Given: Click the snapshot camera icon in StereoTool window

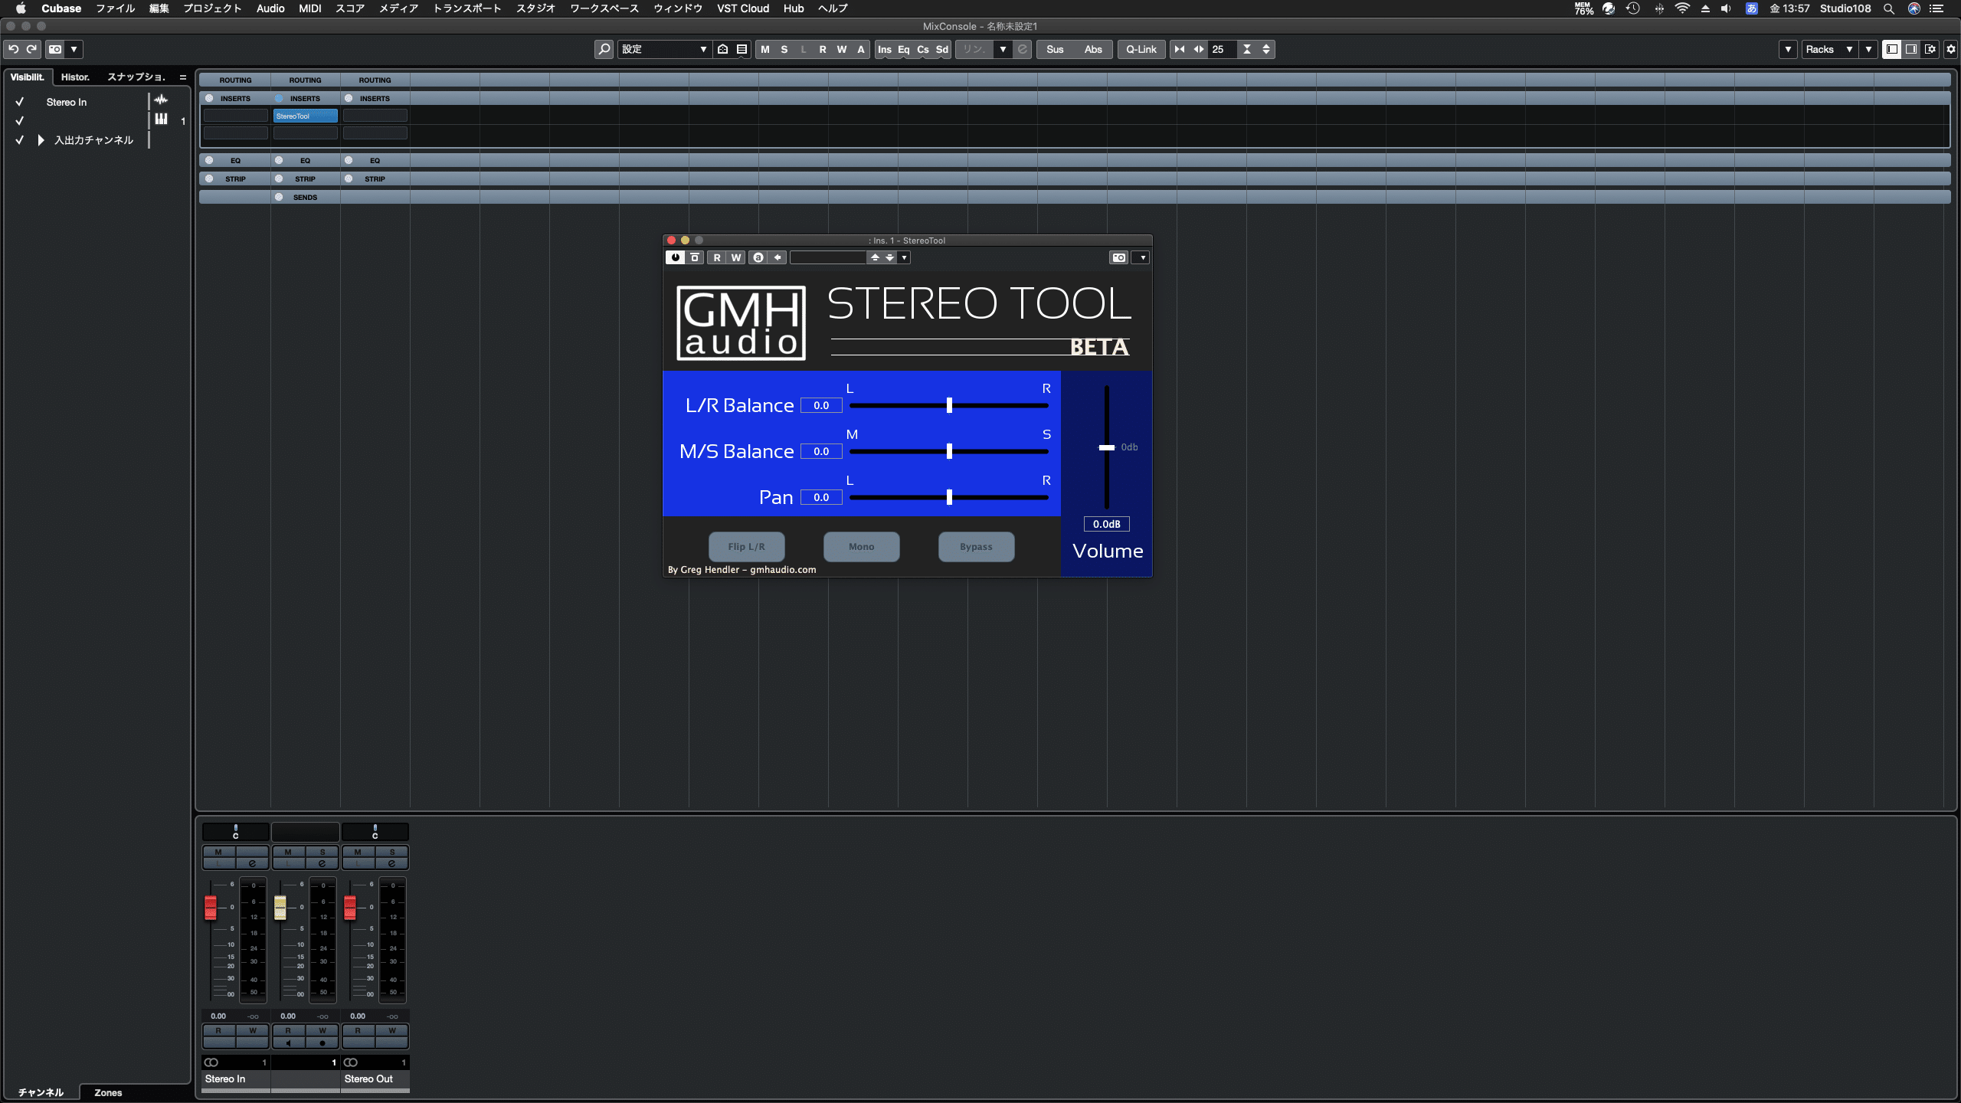Looking at the screenshot, I should click(x=1118, y=257).
